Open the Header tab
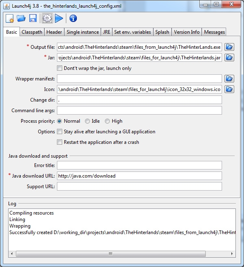 [54, 32]
